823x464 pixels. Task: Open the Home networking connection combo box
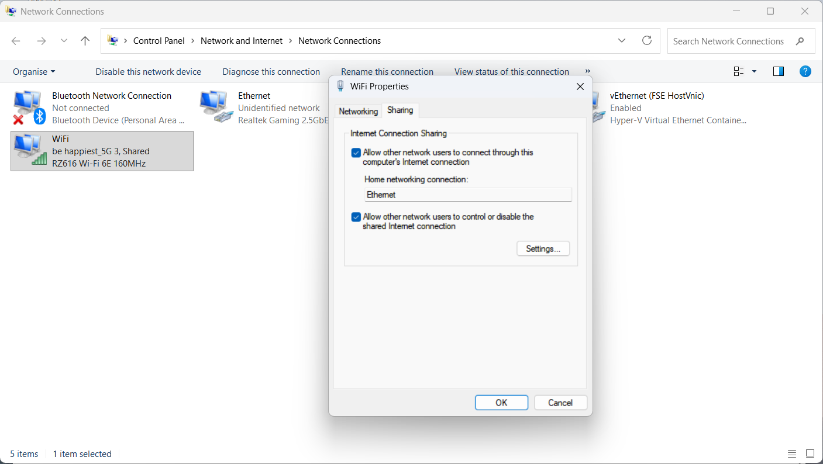(467, 195)
